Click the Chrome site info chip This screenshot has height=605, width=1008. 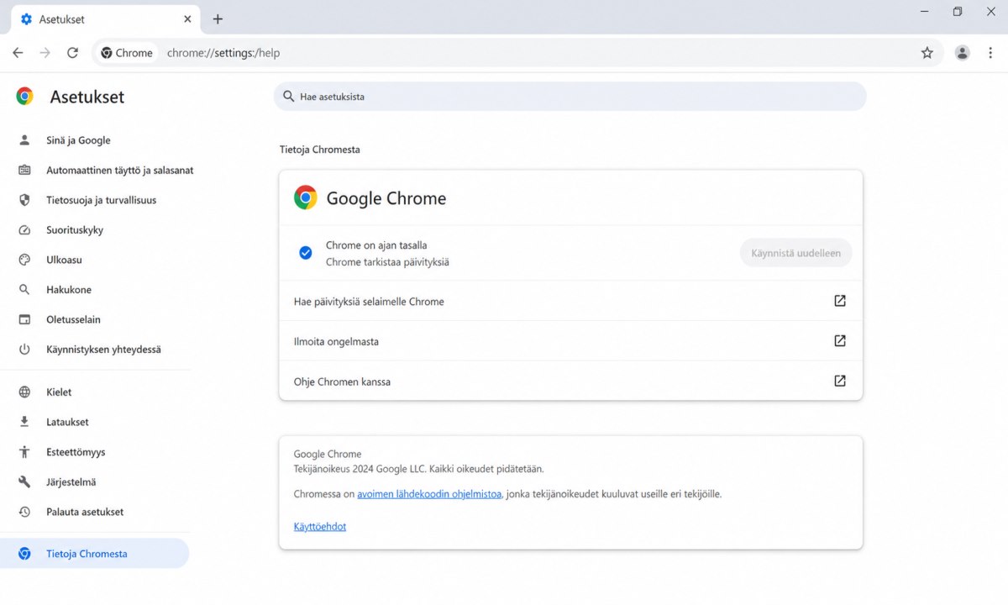coord(127,53)
